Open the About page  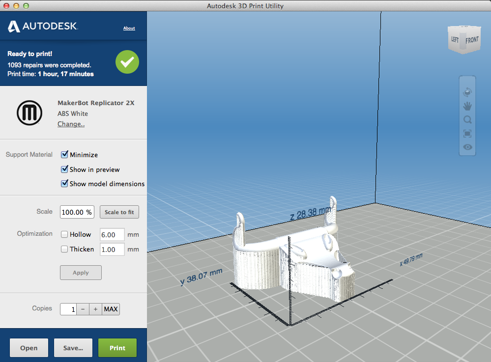pyautogui.click(x=129, y=28)
